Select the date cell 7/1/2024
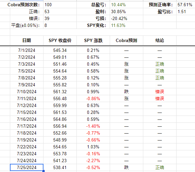This screenshot has width=195, height=172. click(27, 50)
